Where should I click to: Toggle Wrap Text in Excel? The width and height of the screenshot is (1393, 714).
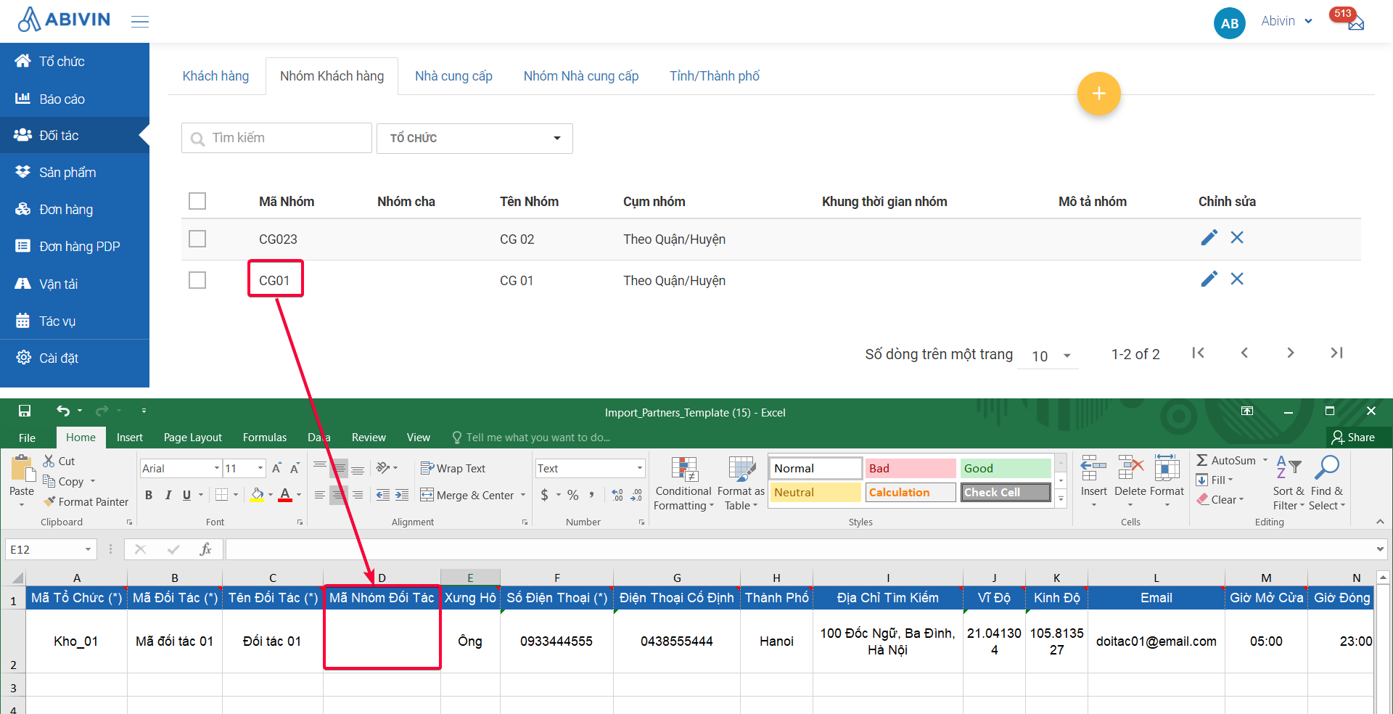click(453, 469)
